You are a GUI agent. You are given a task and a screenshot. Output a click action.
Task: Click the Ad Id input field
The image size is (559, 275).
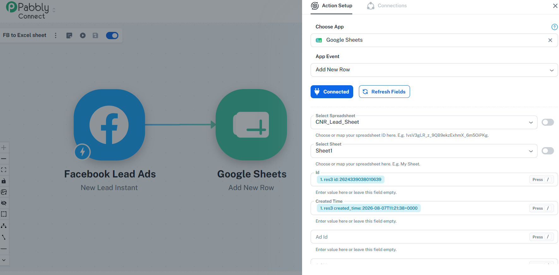click(434, 237)
